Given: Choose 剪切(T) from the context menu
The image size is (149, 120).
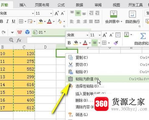Looking at the screenshot, I should point(107,65).
